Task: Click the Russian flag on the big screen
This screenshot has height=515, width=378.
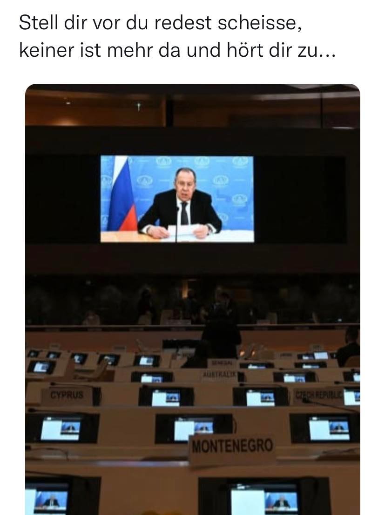Action: (121, 194)
